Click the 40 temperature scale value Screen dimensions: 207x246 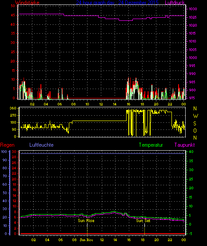click(191, 152)
